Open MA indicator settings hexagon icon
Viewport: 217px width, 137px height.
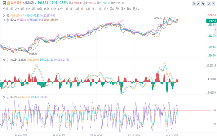(8, 15)
